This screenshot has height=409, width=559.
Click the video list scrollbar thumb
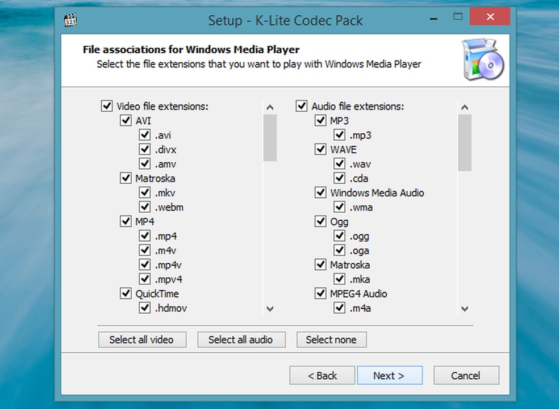click(x=270, y=138)
